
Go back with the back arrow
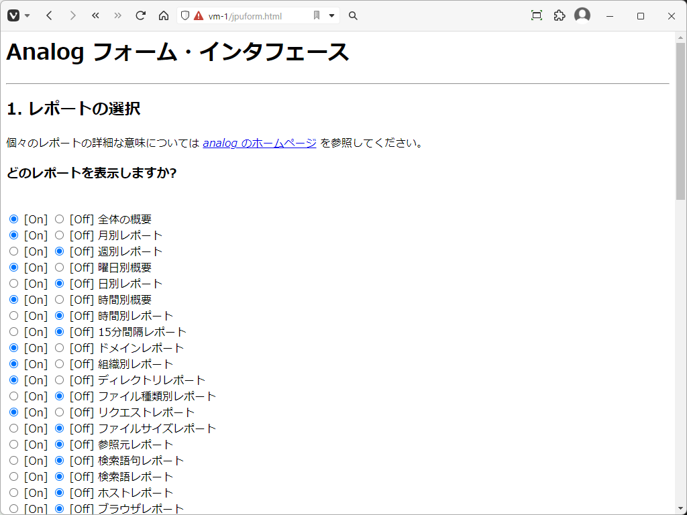point(49,16)
